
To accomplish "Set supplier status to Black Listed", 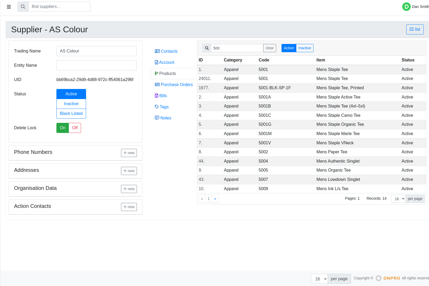I will coord(71,114).
